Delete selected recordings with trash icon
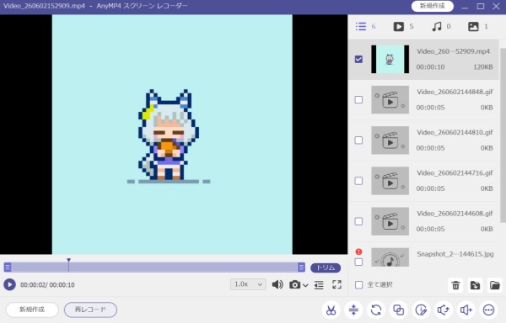The width and height of the screenshot is (506, 323). pyautogui.click(x=455, y=285)
